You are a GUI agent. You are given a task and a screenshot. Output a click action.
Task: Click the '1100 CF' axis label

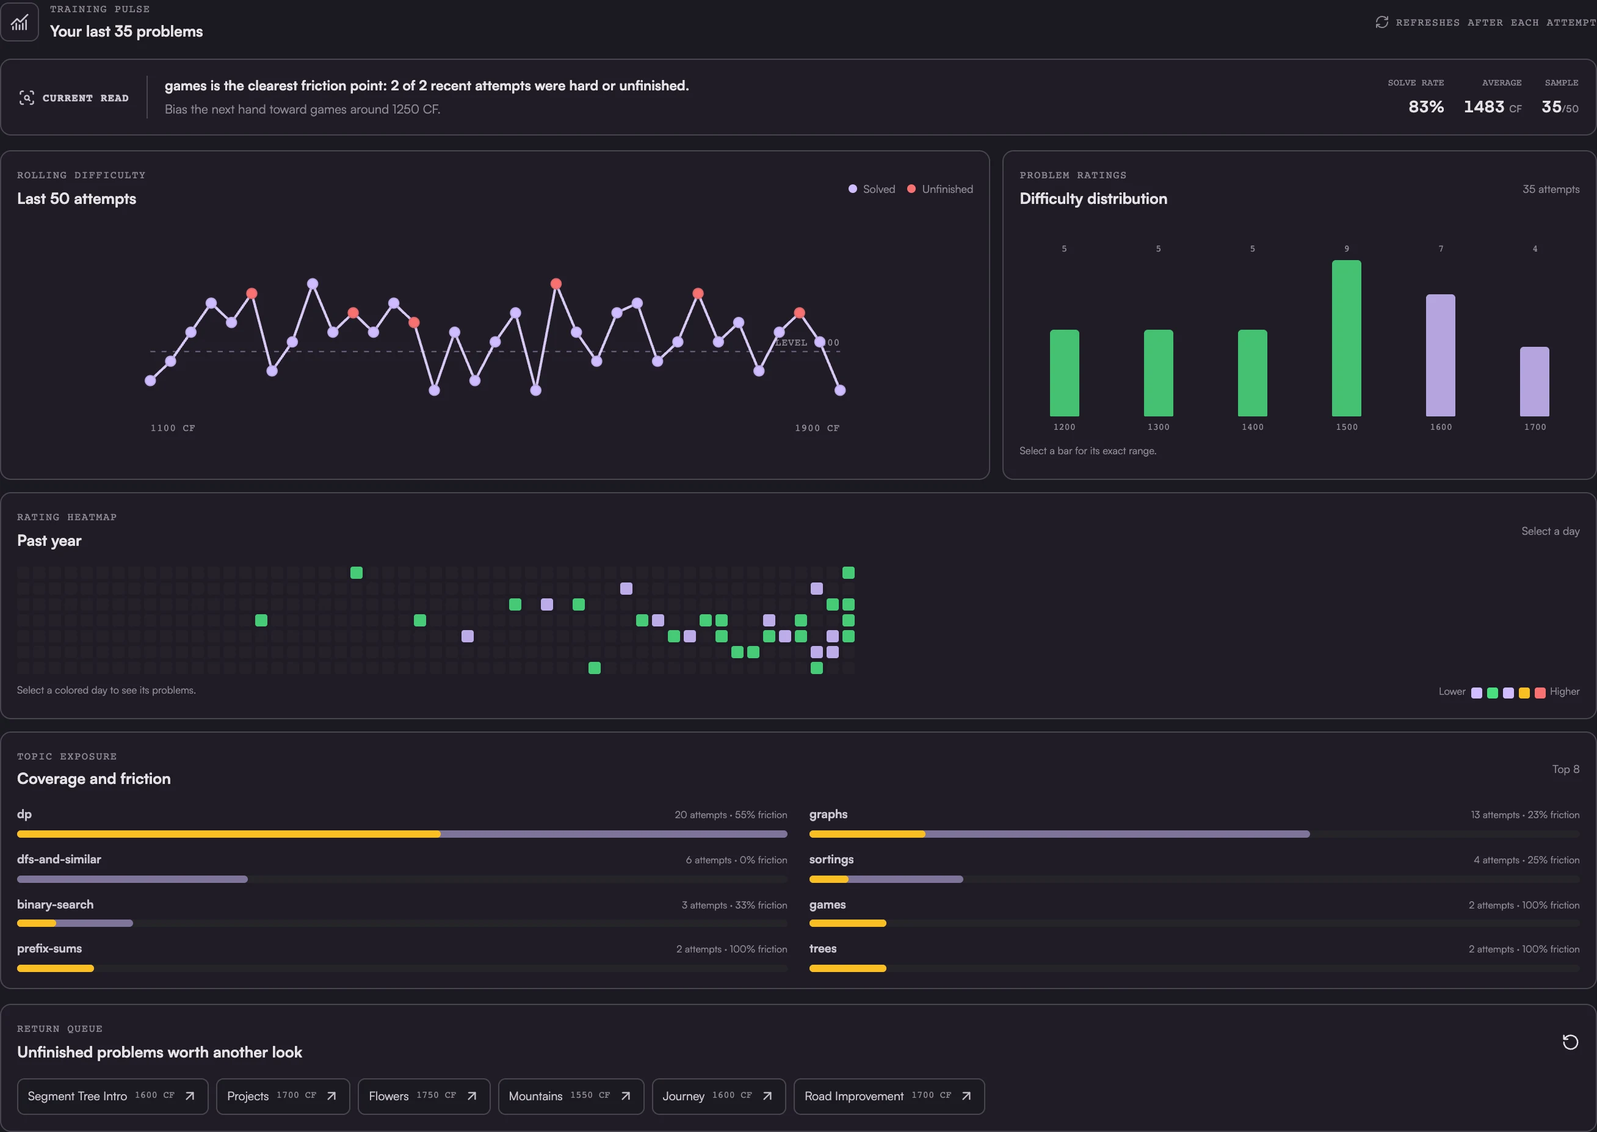[173, 428]
